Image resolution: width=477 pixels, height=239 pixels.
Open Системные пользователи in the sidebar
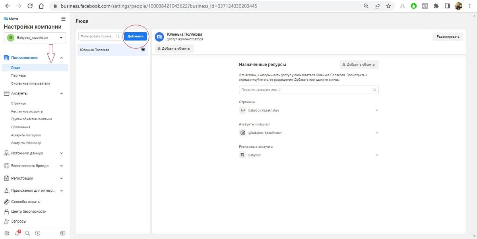click(31, 83)
